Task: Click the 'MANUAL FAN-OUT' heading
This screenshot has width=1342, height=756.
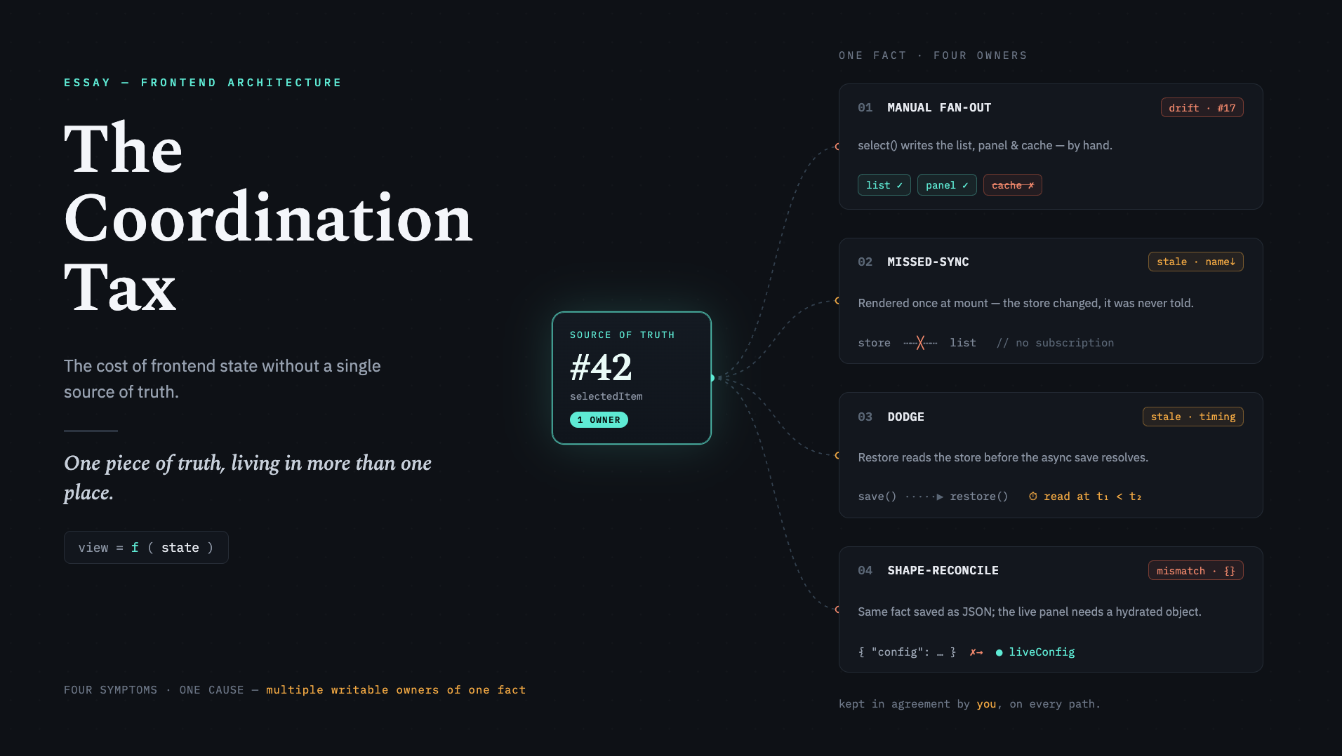Action: 939,108
